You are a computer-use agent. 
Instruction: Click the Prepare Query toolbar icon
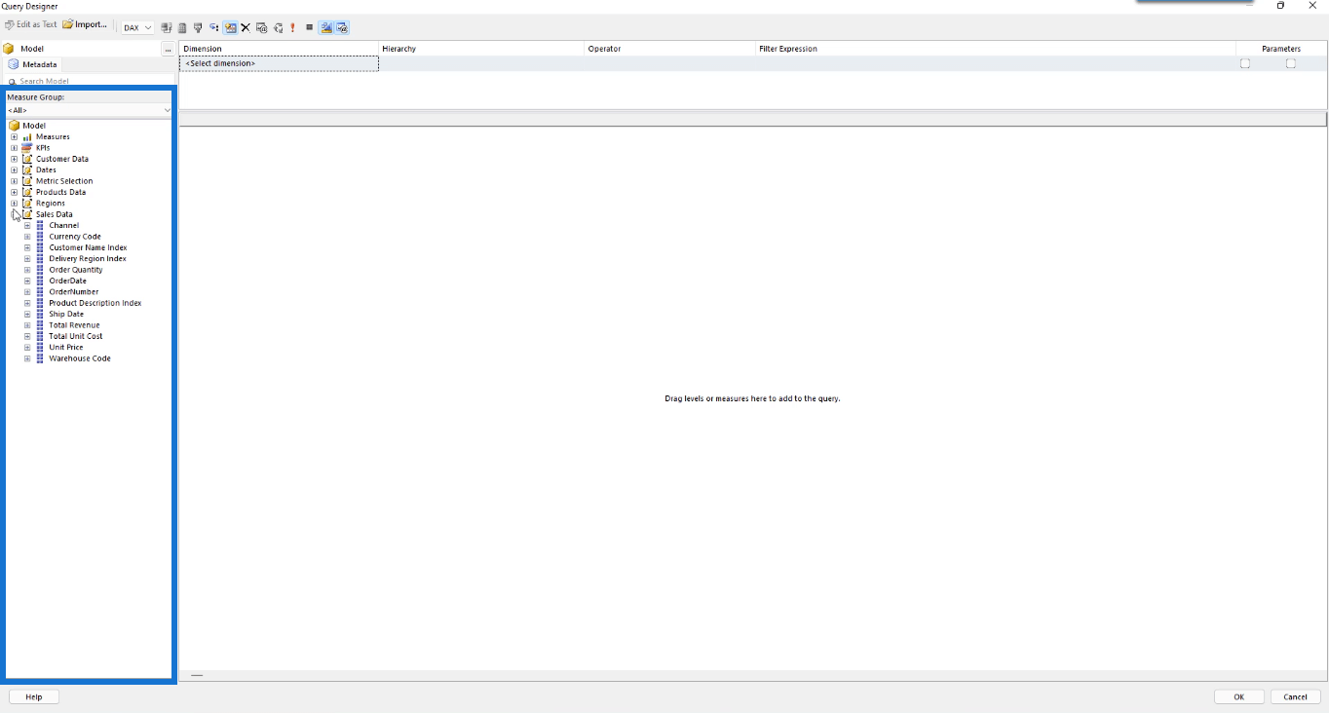pos(278,27)
